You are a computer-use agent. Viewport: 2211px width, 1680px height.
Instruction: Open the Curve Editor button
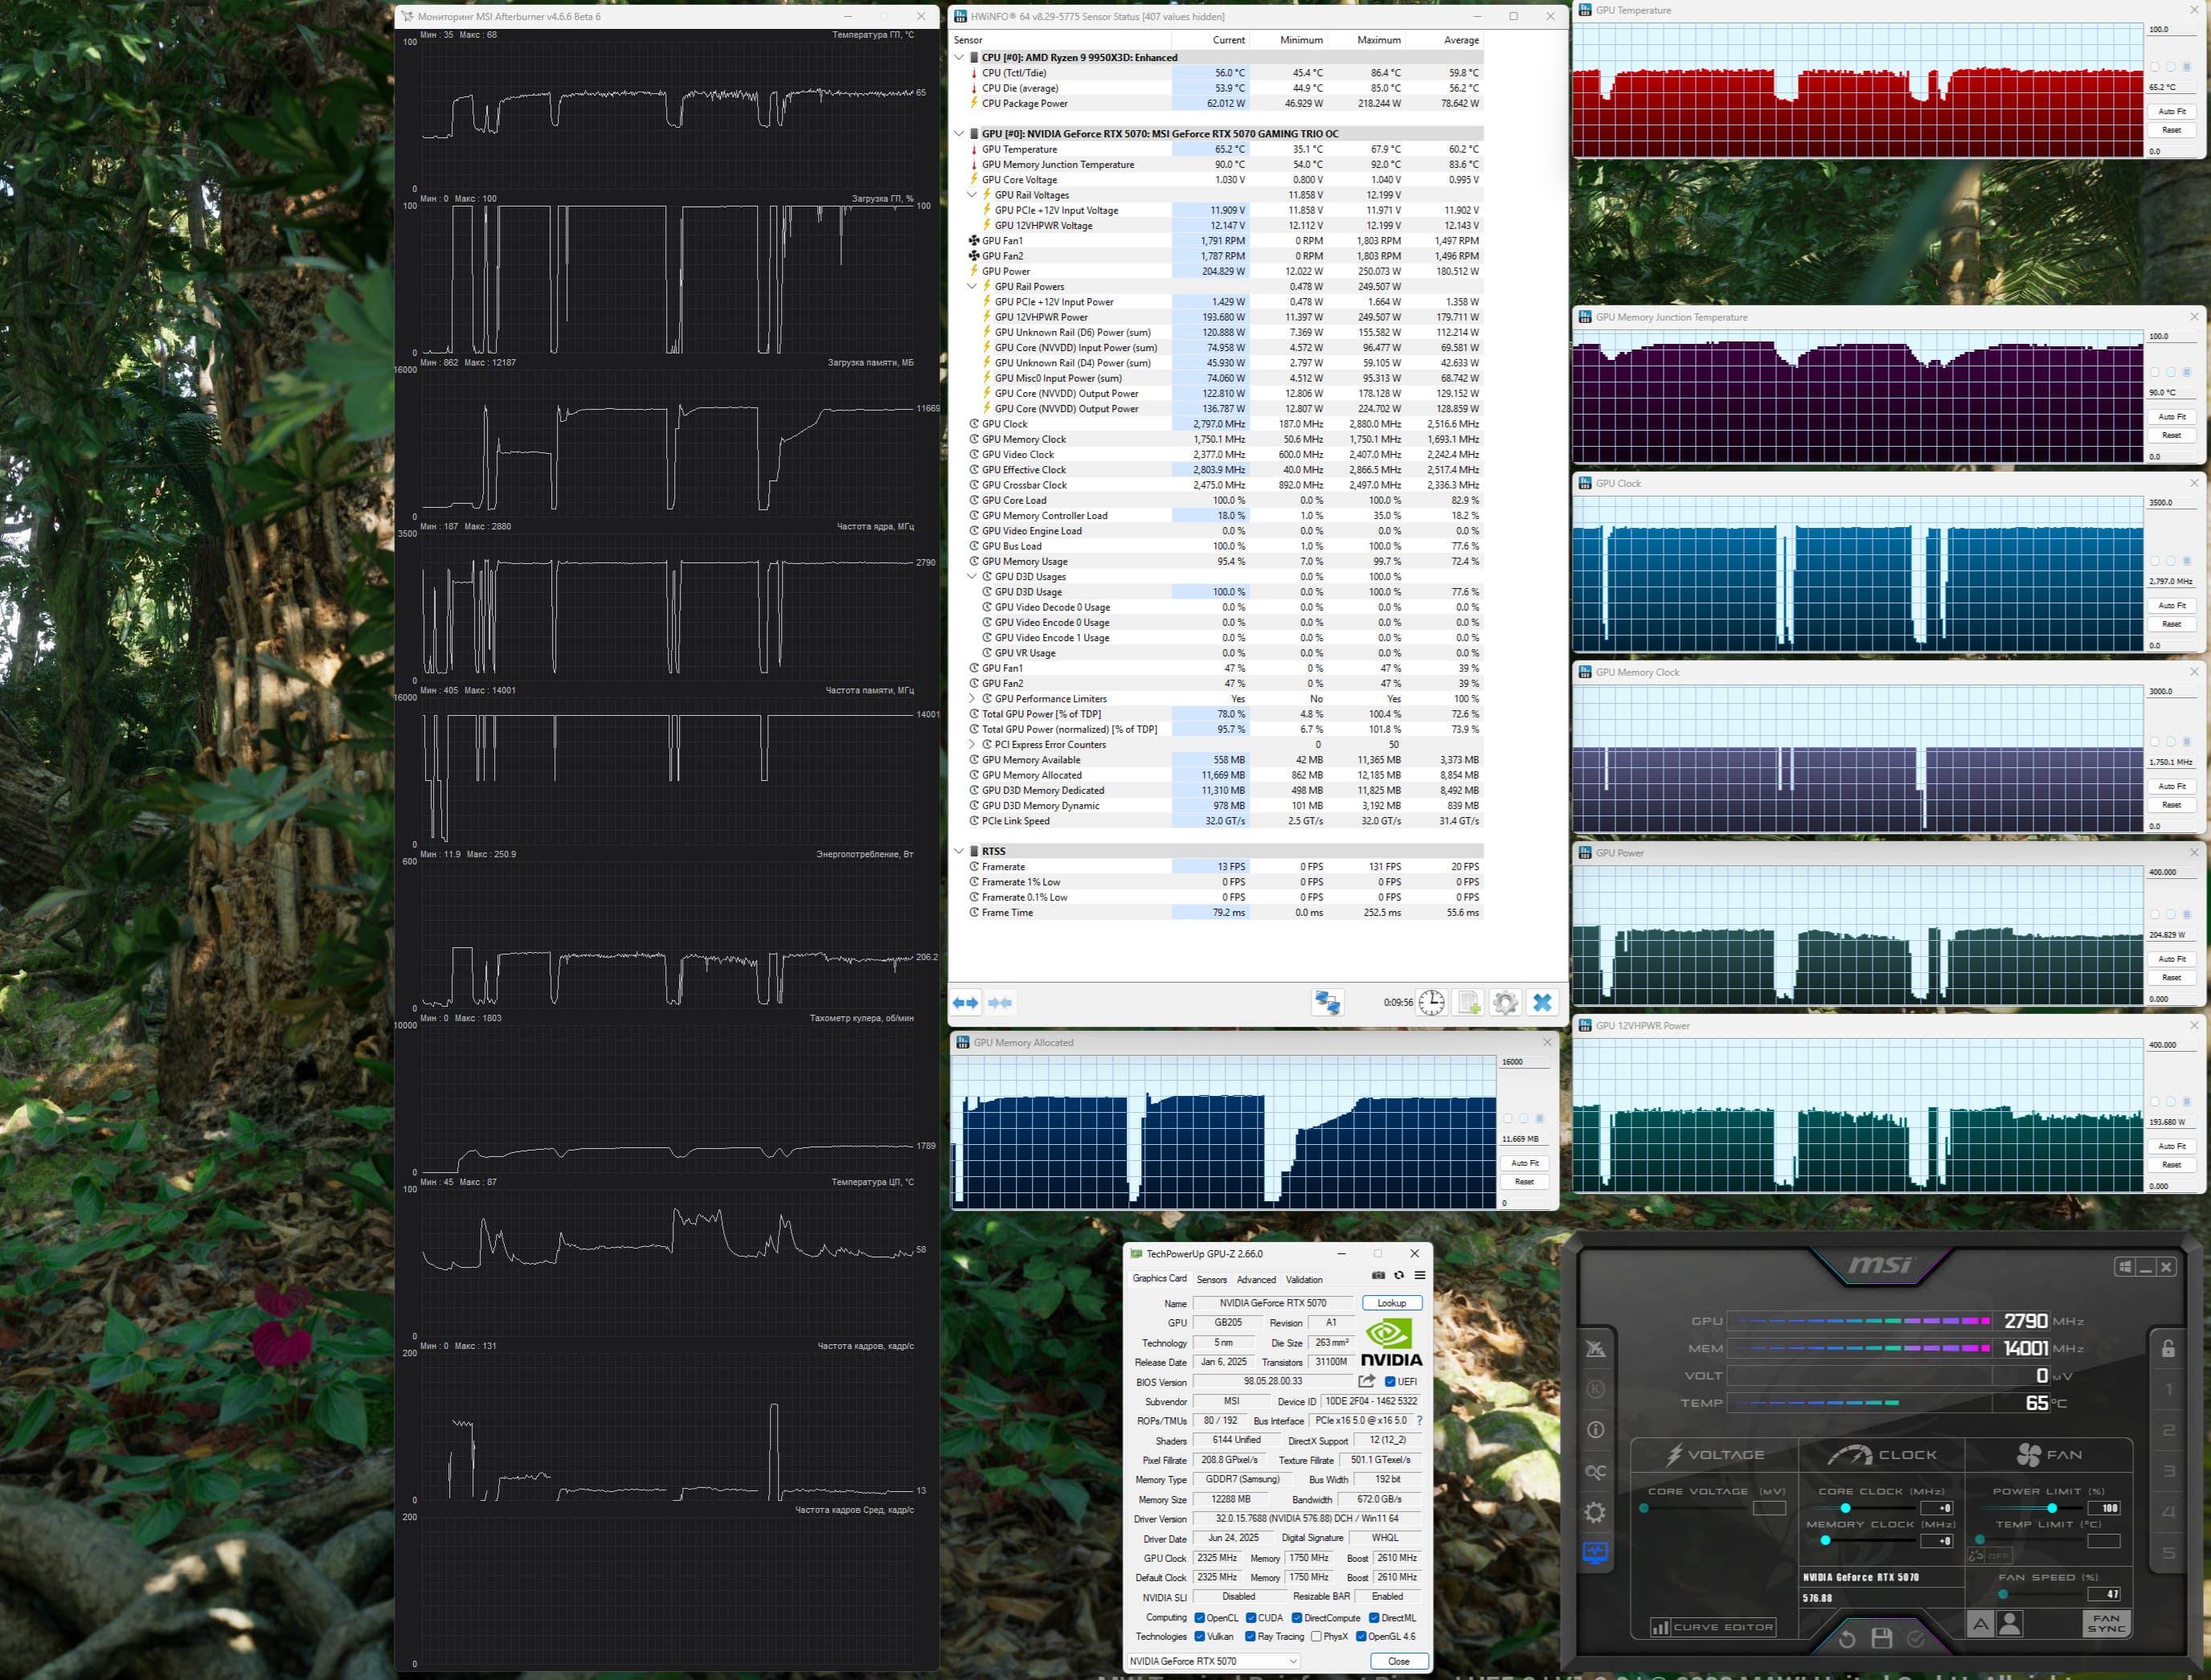tap(1712, 1627)
